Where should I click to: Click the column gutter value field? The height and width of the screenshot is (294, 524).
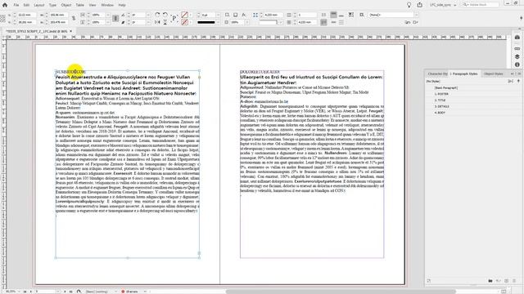pyautogui.click(x=306, y=22)
